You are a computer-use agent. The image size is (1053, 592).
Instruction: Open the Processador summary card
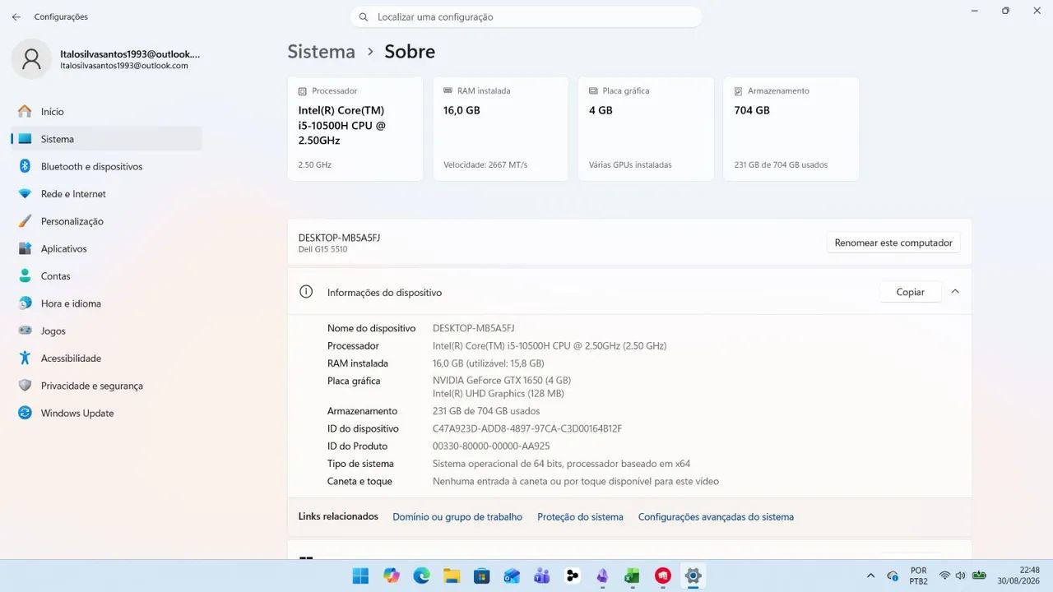click(x=355, y=128)
